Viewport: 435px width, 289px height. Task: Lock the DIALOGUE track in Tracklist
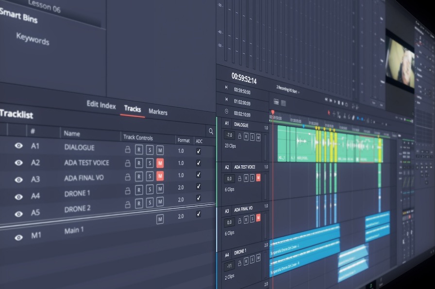click(128, 149)
